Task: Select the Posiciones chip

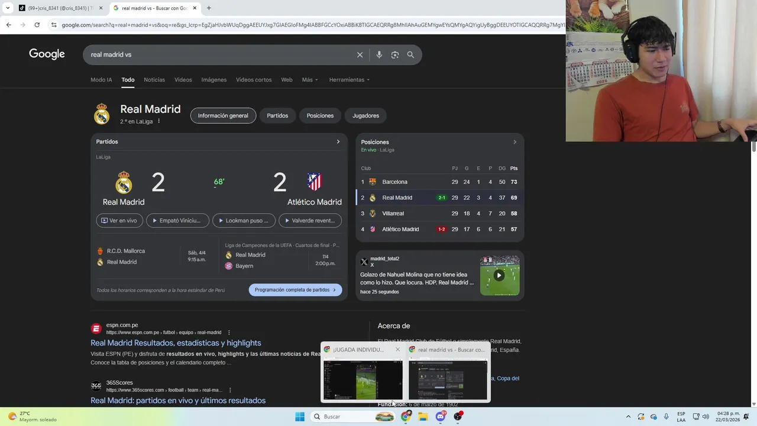Action: 320,115
